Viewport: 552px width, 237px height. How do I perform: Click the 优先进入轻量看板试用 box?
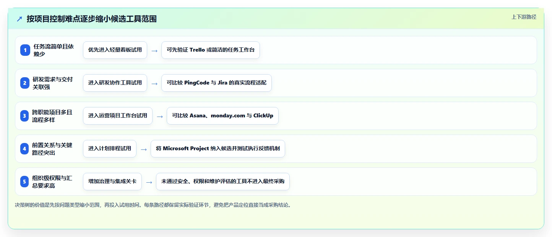click(115, 50)
